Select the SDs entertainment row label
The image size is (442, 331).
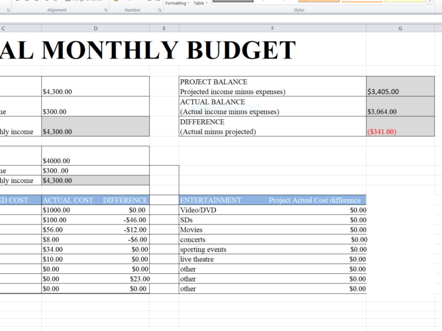187,220
